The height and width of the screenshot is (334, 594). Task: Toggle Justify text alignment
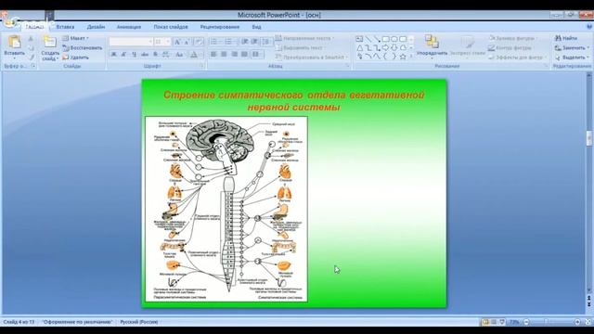[245, 55]
